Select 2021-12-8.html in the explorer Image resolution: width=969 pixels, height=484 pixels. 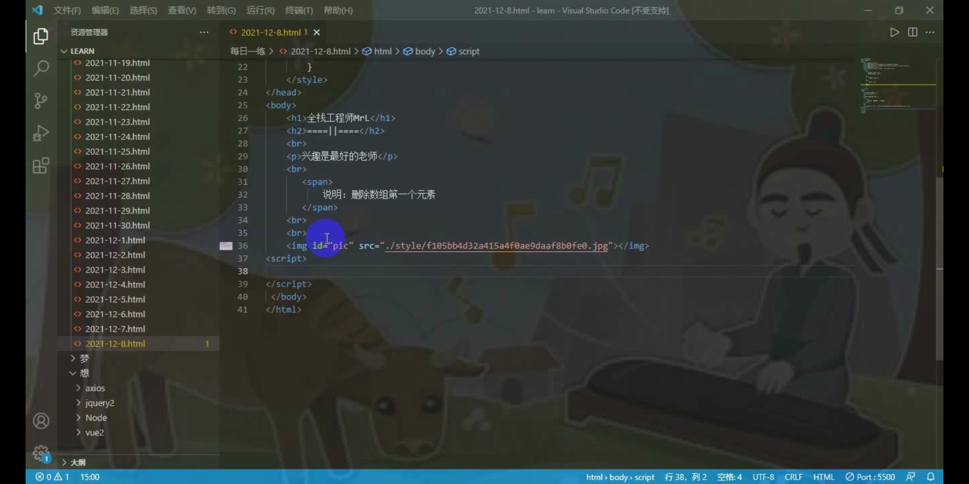[139, 344]
